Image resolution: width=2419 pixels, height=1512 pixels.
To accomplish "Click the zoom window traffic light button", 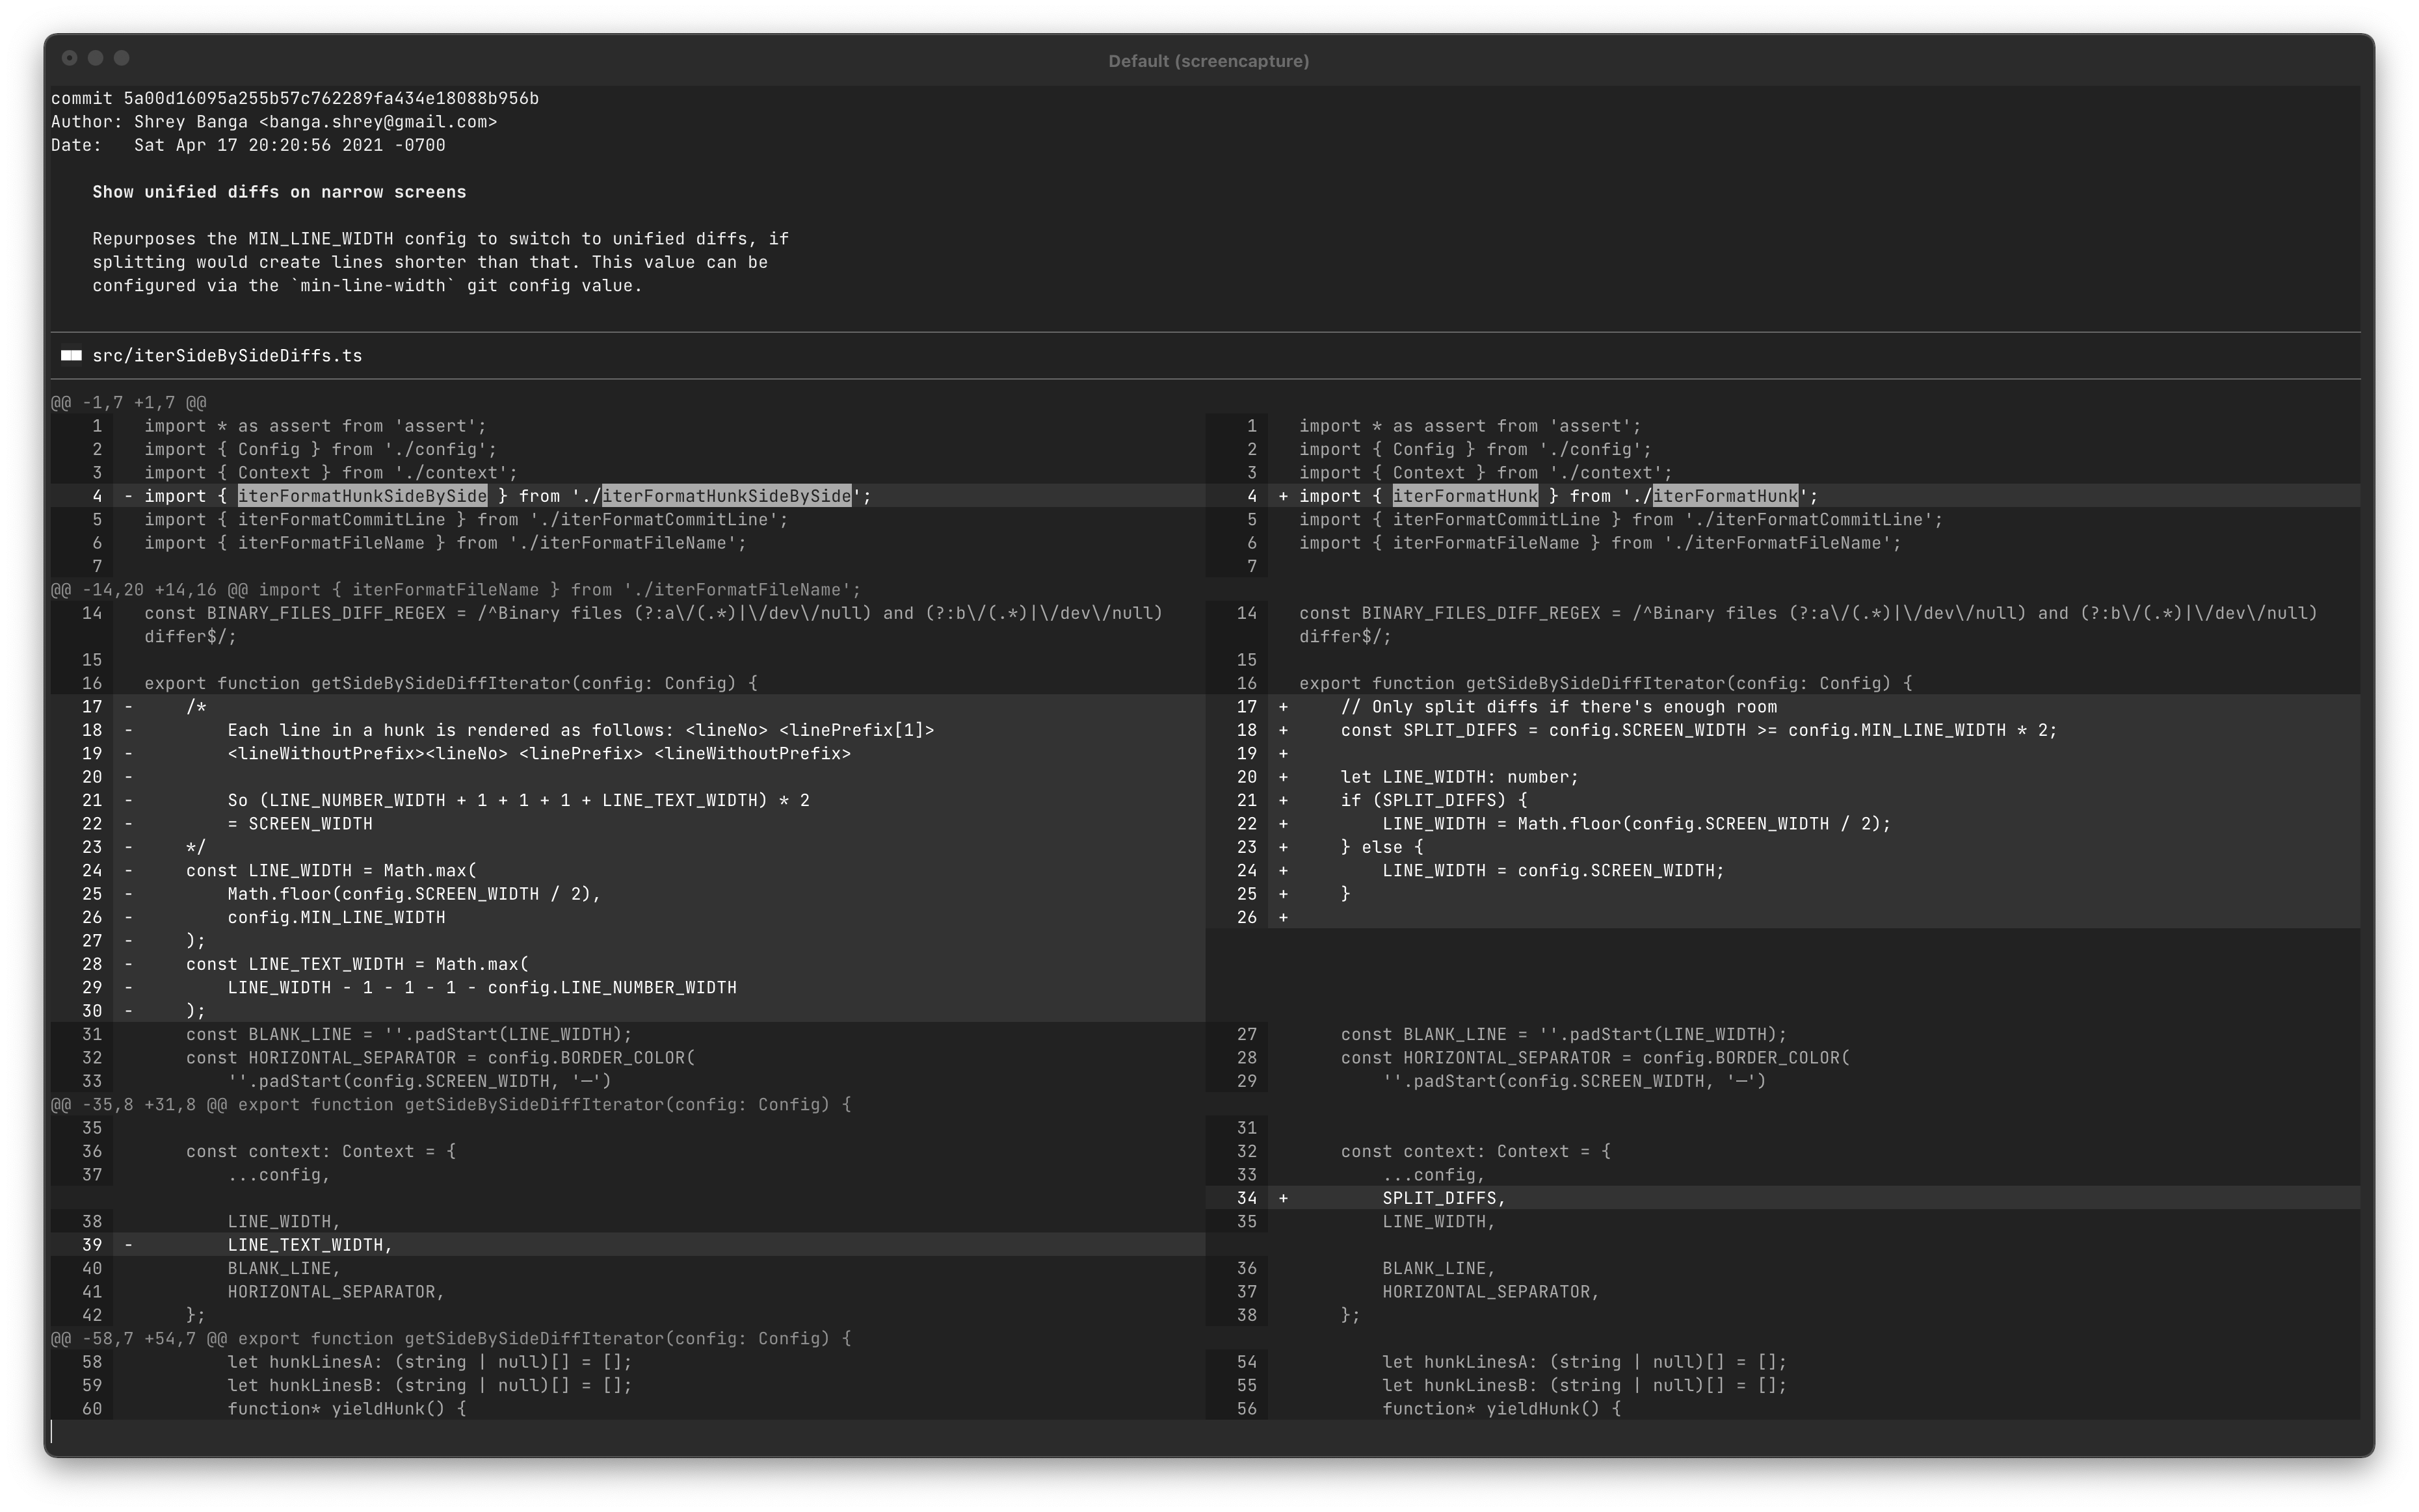I will (x=121, y=58).
